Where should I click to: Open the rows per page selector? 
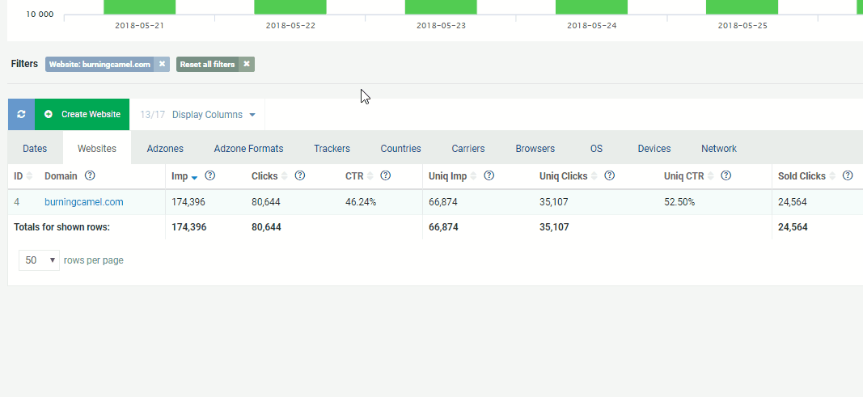(x=39, y=260)
